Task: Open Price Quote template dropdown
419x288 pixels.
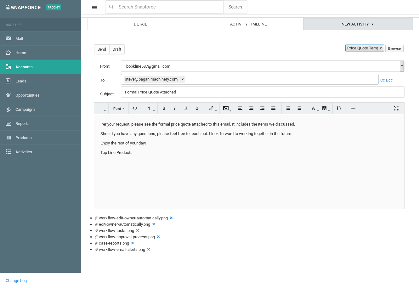Action: 365,48
